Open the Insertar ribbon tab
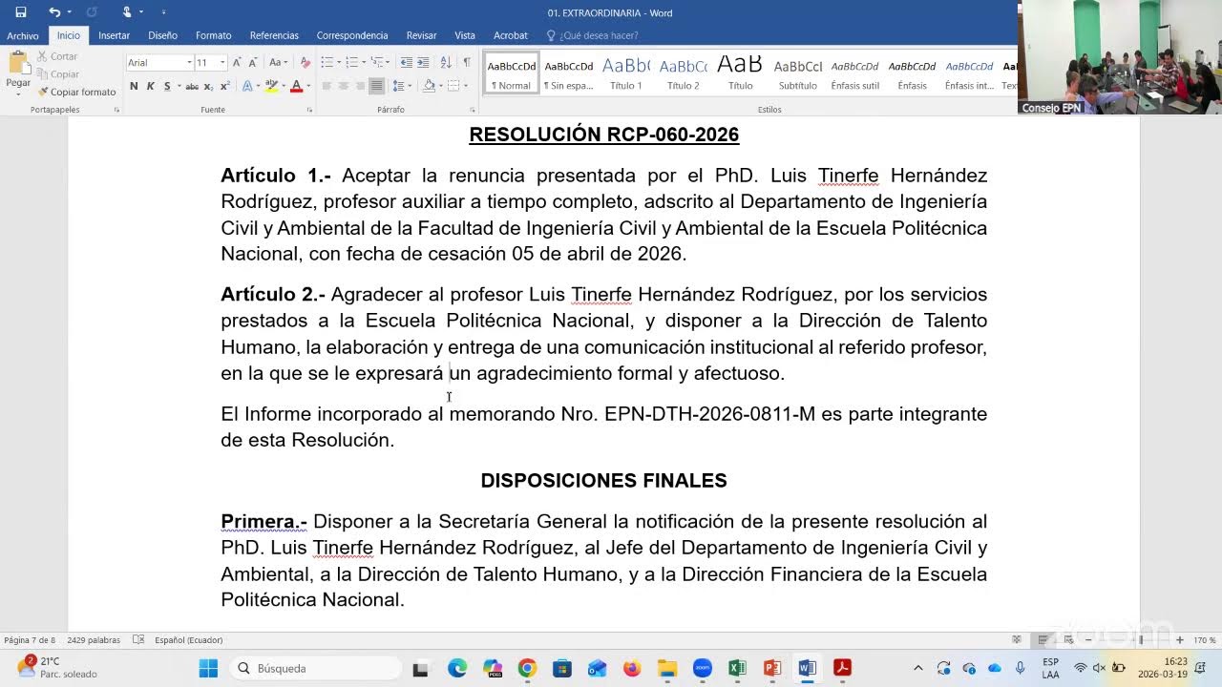 pyautogui.click(x=114, y=35)
